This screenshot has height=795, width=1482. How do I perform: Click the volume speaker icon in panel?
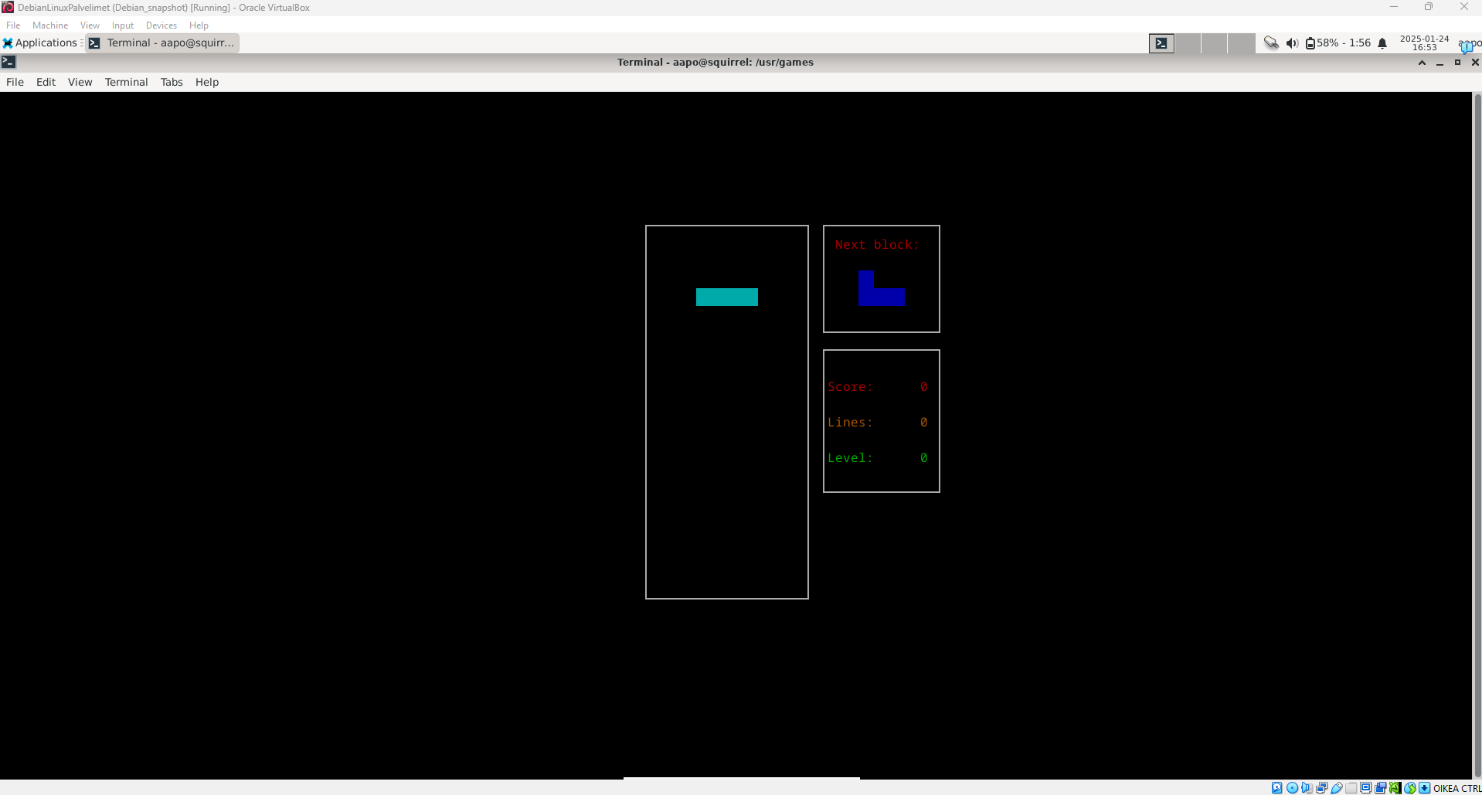[1292, 43]
